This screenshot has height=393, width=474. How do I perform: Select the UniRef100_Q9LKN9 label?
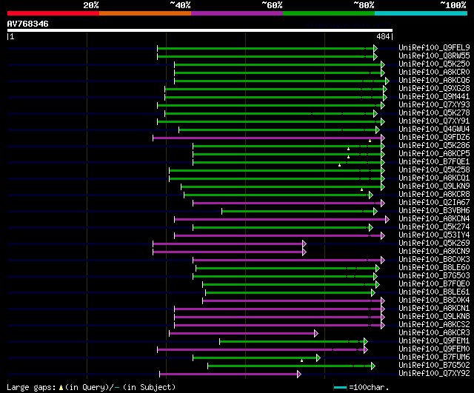point(434,186)
